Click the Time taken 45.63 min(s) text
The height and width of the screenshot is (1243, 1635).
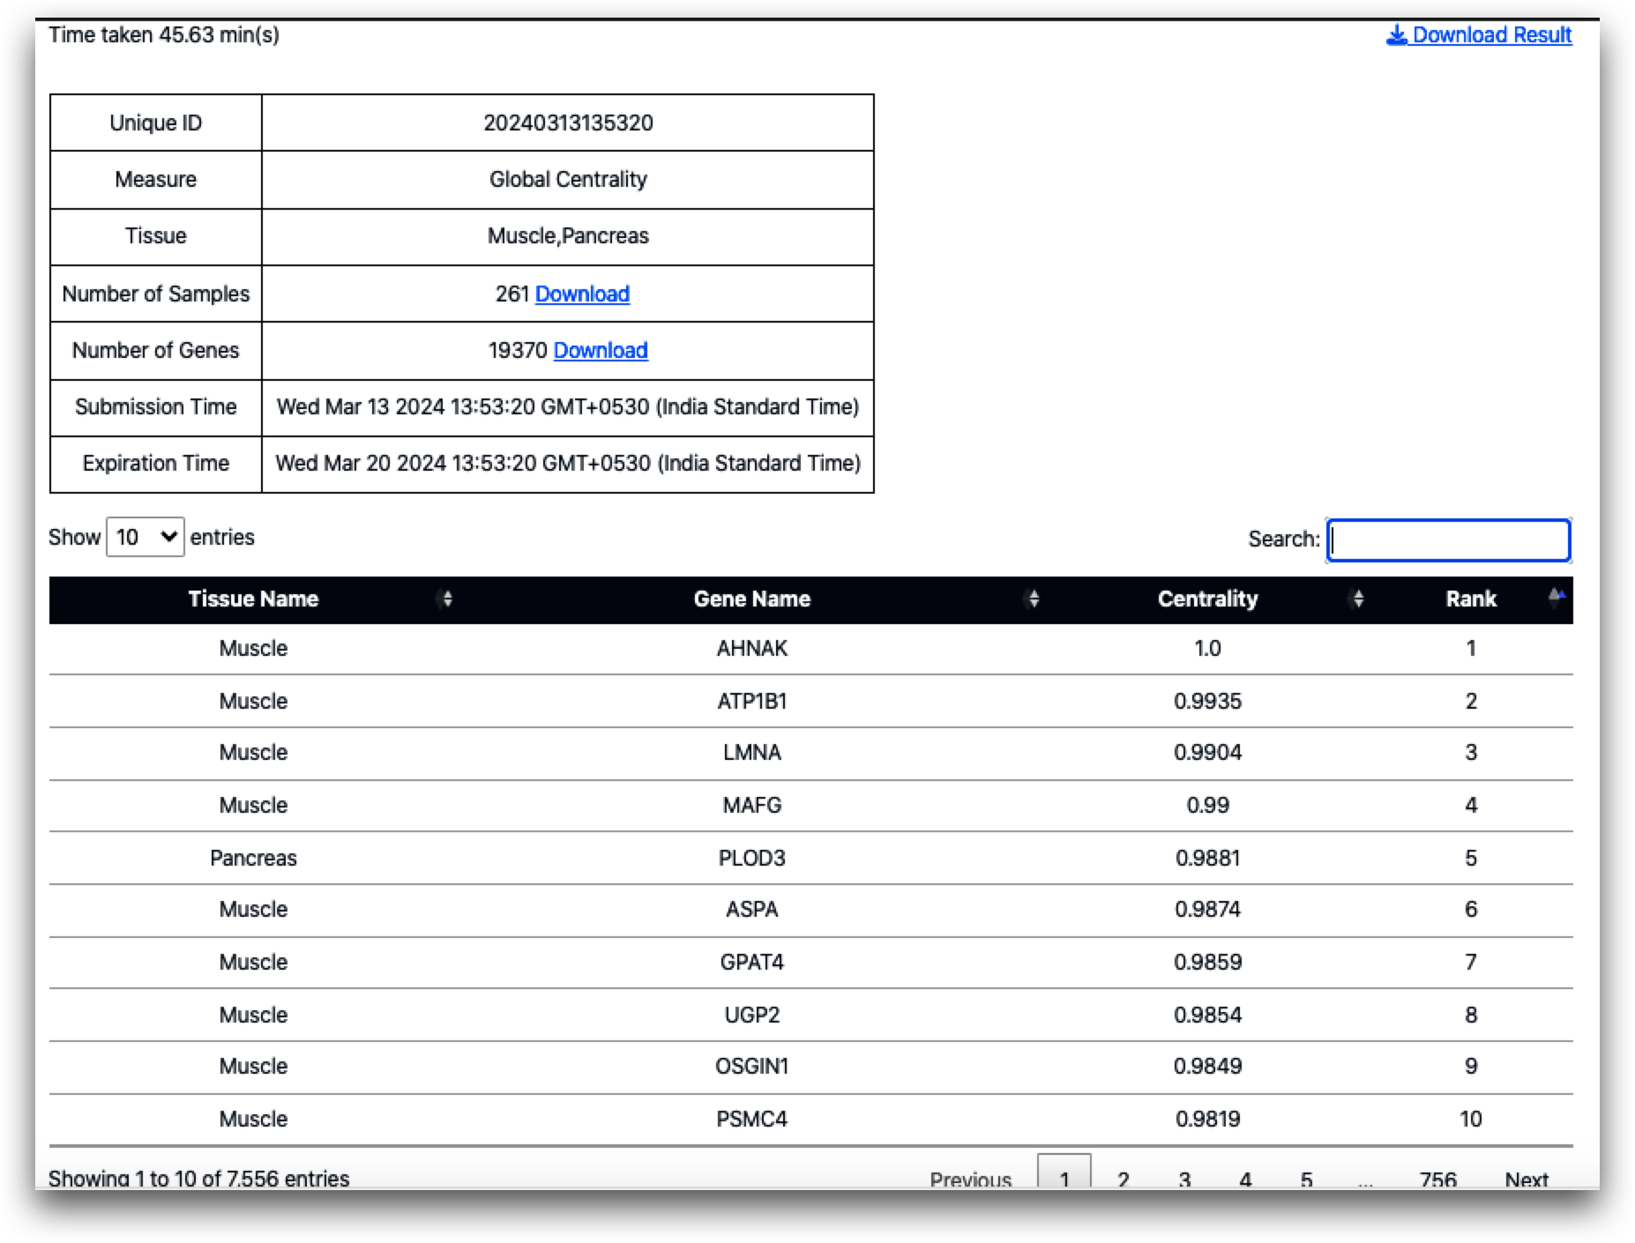(164, 35)
